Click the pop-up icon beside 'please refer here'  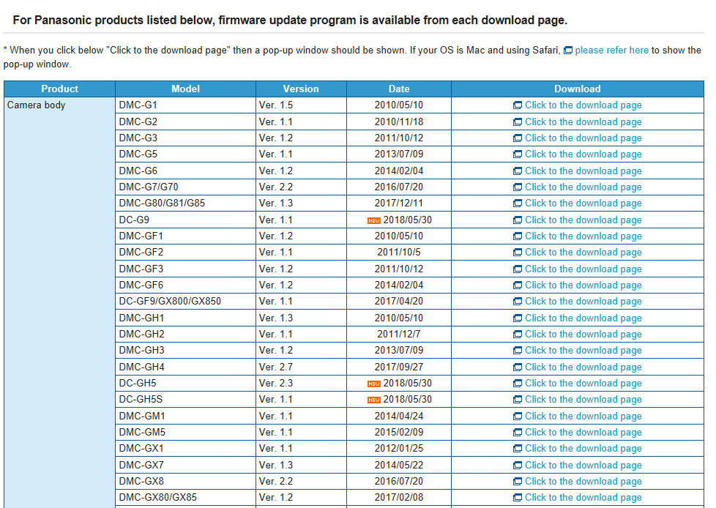click(x=568, y=51)
